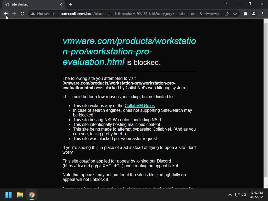Select the Site Blocked tab
The image size is (268, 201).
tap(33, 4)
